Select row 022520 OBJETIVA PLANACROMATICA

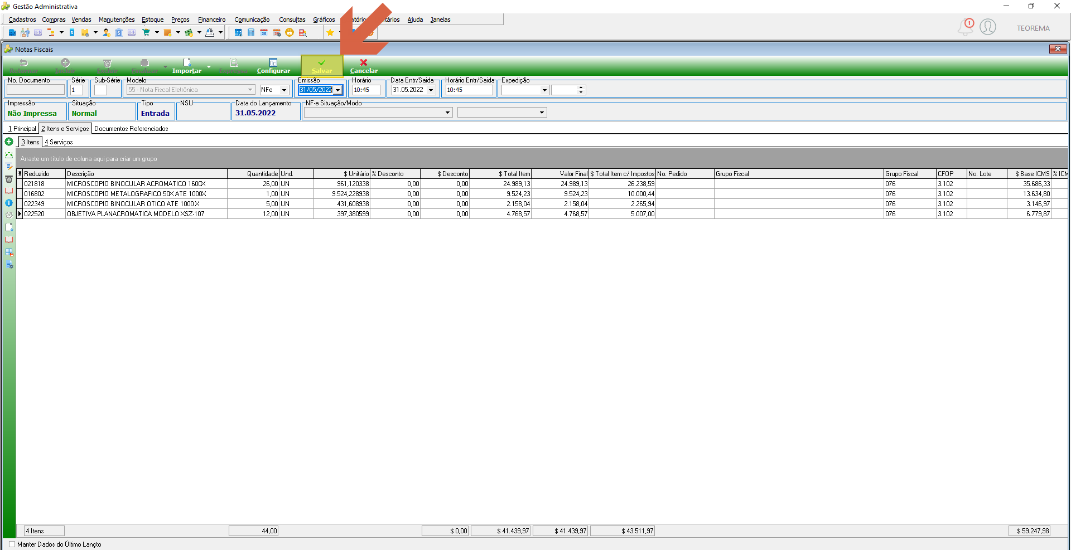[542, 214]
